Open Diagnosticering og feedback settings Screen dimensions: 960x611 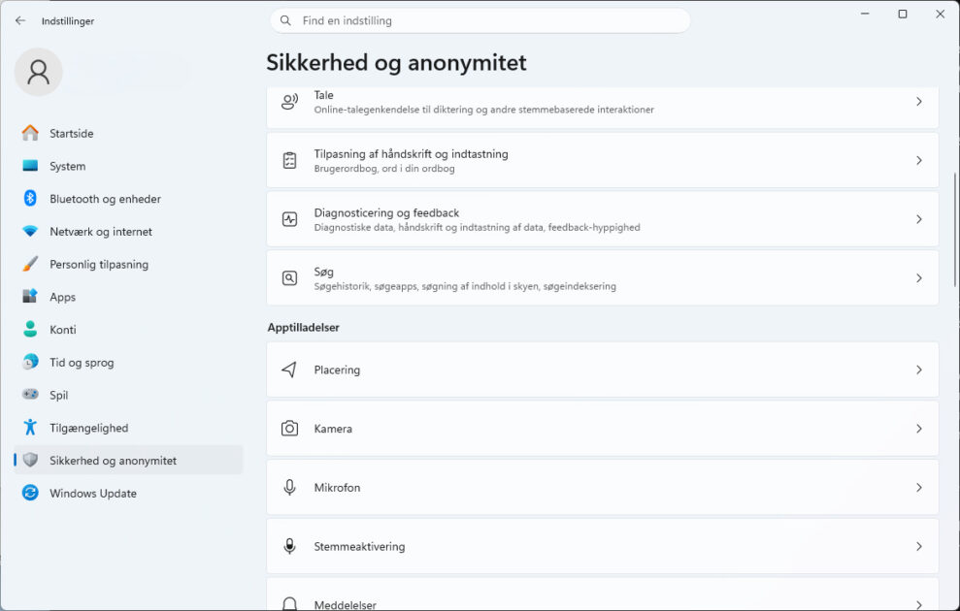pyautogui.click(x=603, y=219)
